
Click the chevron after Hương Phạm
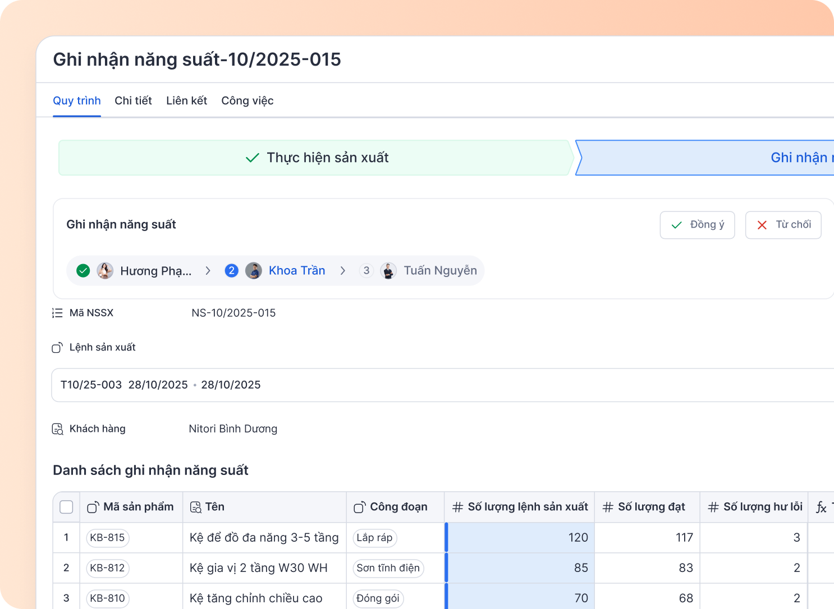[x=208, y=271]
